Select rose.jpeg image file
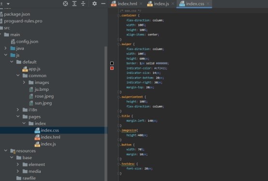This screenshot has width=268, height=181. (x=44, y=96)
